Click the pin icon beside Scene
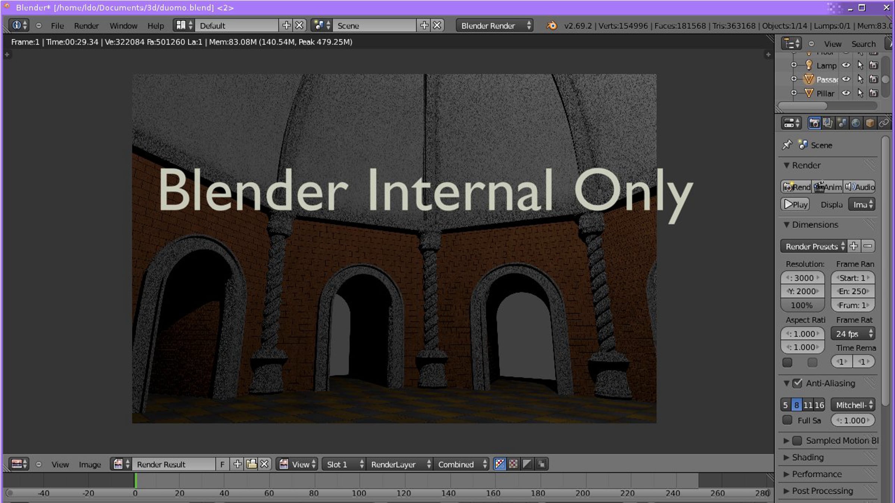 787,145
